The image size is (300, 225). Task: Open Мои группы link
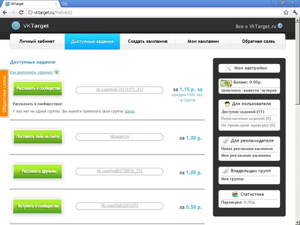(232, 179)
